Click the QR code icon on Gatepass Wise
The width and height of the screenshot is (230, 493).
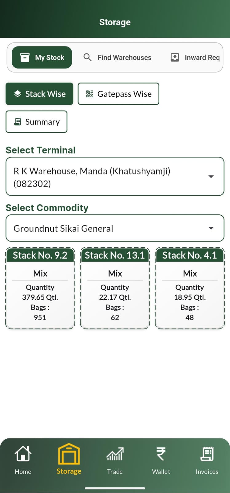[89, 94]
